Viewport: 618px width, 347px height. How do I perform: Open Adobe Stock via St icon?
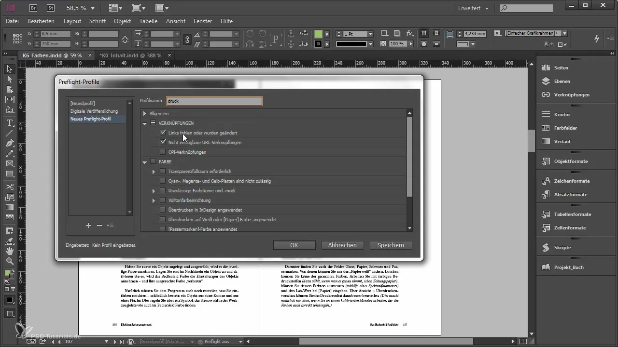[x=50, y=8]
